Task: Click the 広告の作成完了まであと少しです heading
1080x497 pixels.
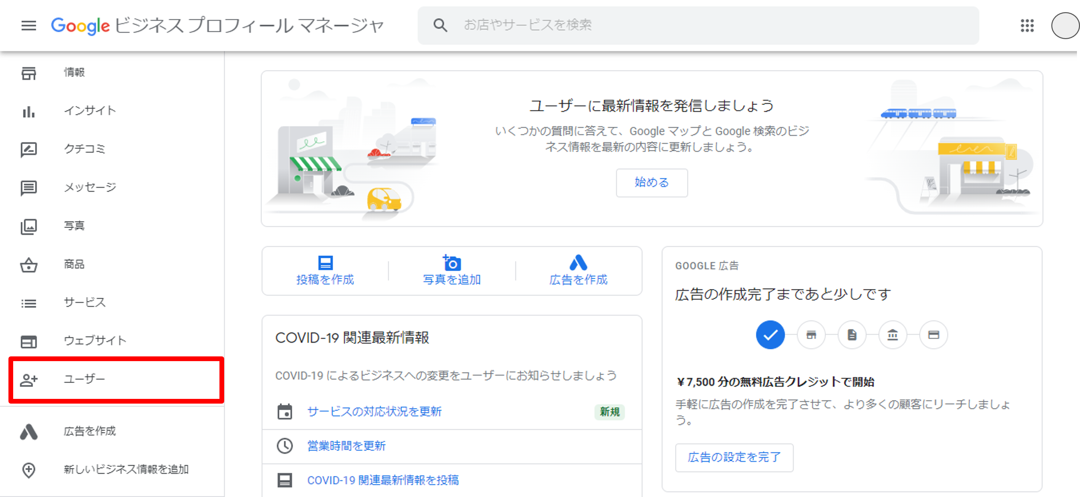Action: 783,294
